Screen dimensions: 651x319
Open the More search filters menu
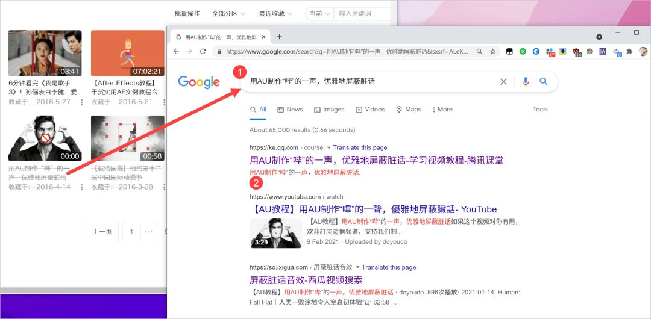pos(442,110)
